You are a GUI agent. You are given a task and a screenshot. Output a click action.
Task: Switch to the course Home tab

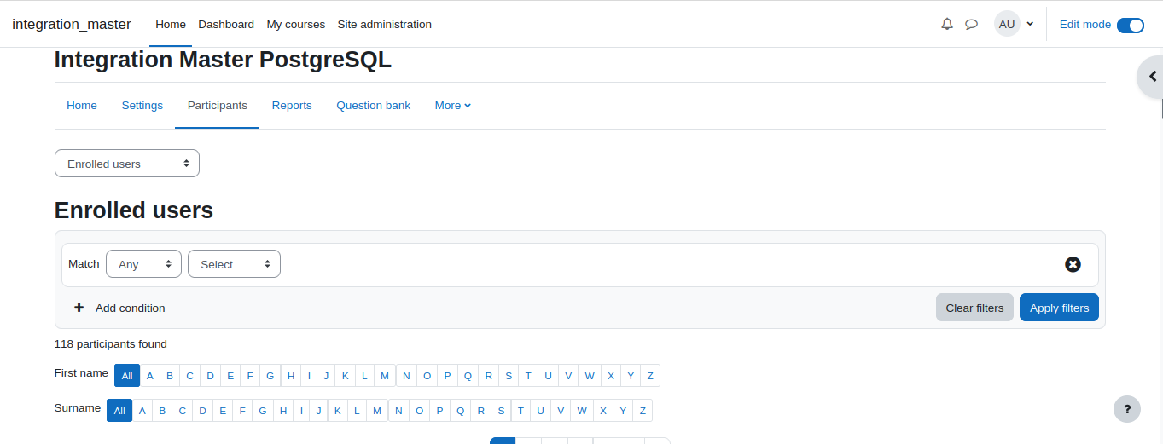coord(82,106)
